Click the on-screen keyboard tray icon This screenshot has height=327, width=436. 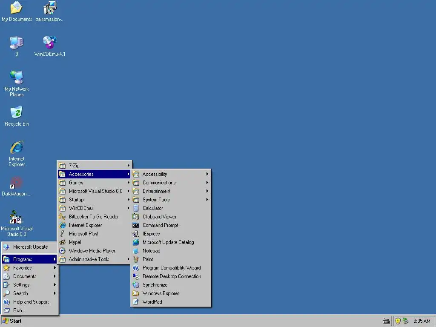click(x=386, y=321)
